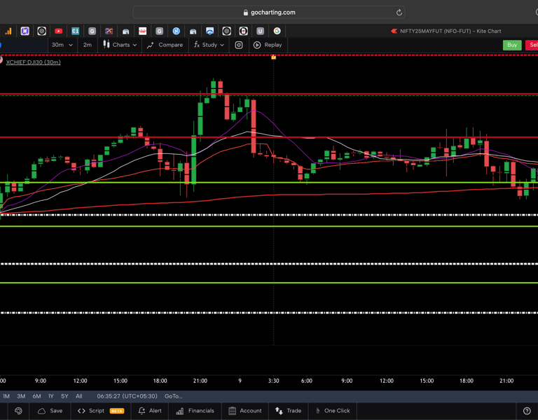Open the YouTube bookmark
538x420 pixels.
[x=58, y=31]
